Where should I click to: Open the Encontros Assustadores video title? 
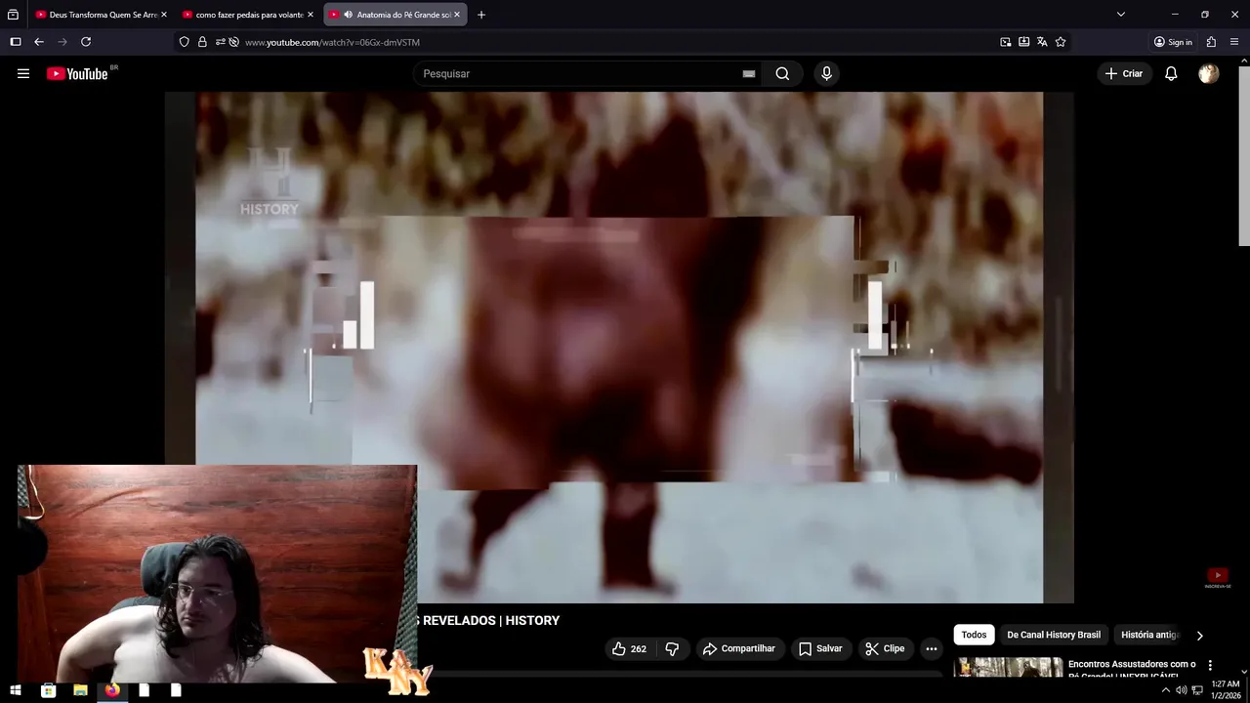(x=1132, y=669)
